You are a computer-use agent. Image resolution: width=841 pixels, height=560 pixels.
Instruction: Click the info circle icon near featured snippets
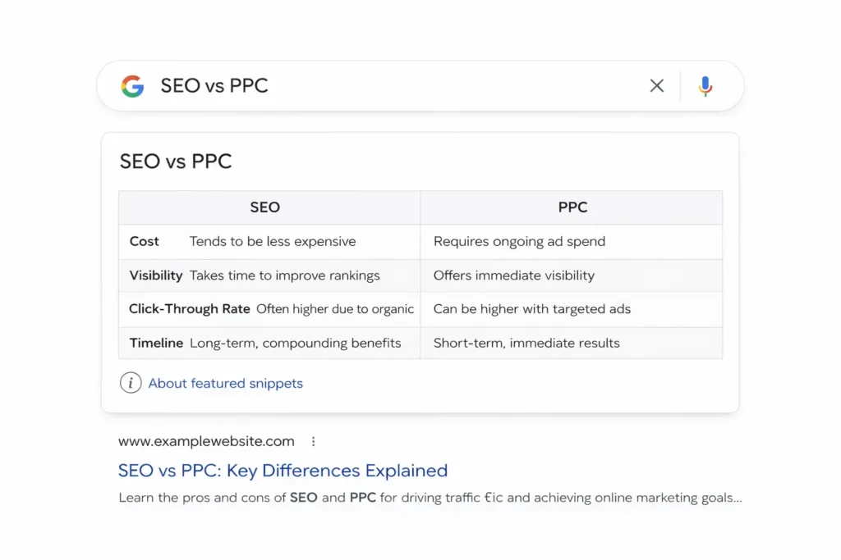click(131, 382)
